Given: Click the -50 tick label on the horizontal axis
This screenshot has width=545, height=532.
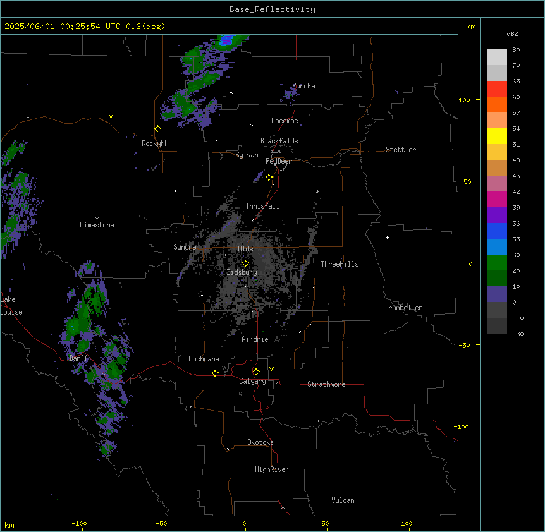Looking at the screenshot, I should (161, 523).
